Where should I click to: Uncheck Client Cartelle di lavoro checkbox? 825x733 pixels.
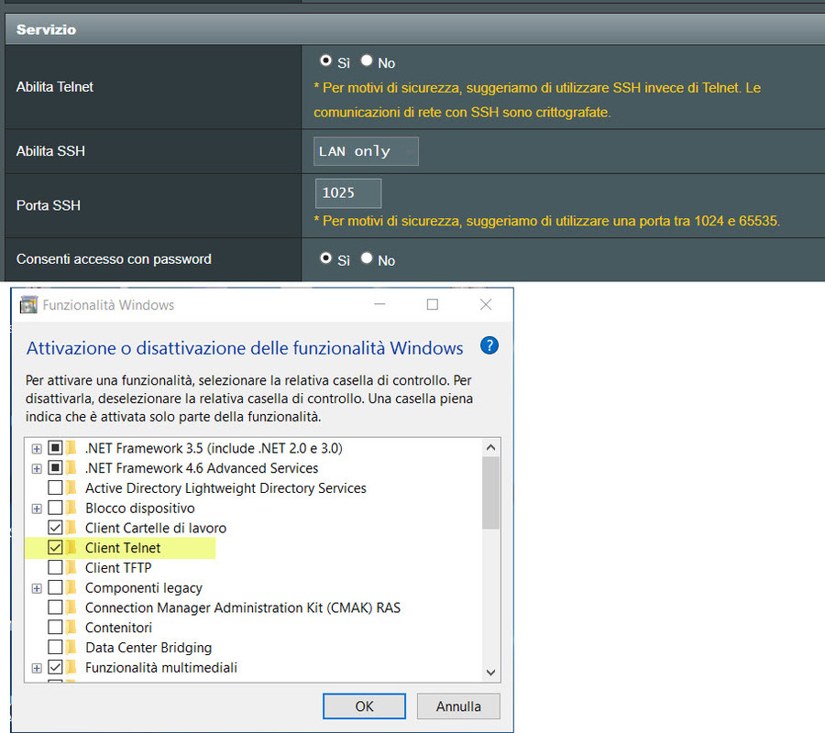tap(55, 528)
